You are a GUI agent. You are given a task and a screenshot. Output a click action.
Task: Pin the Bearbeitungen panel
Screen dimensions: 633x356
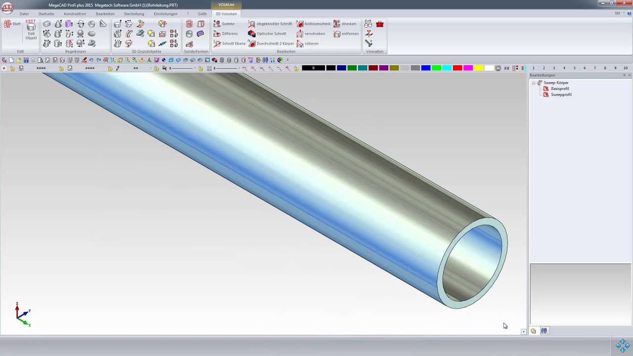pos(624,75)
